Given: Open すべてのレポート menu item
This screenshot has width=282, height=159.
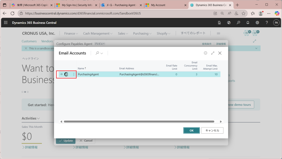Looking at the screenshot, I should [x=193, y=33].
